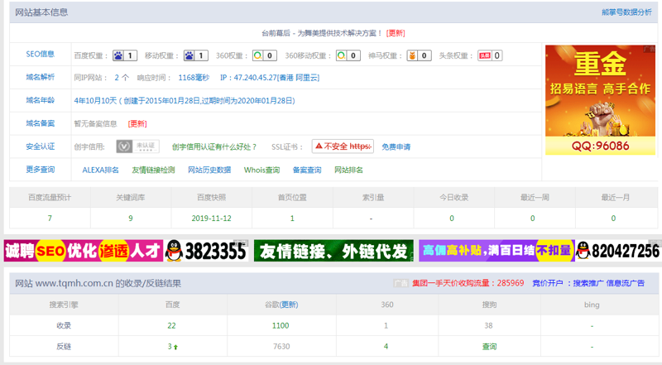The width and height of the screenshot is (662, 365).
Task: Click 首页位置 value 1
Action: (x=292, y=219)
